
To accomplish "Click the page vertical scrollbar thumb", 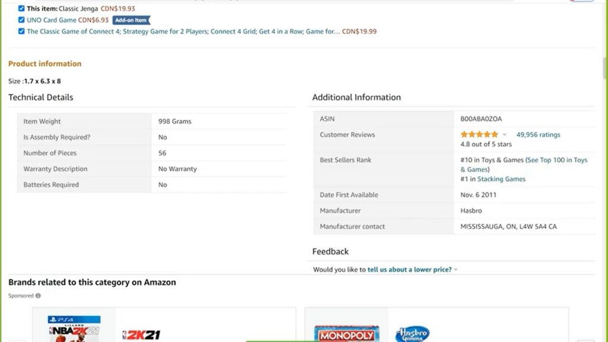I will (x=605, y=68).
